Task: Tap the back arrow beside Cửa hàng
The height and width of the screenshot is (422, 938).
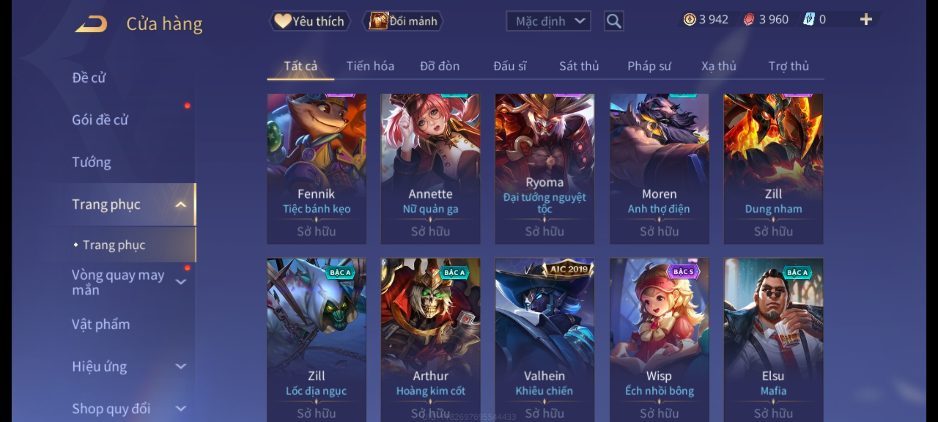Action: point(91,24)
